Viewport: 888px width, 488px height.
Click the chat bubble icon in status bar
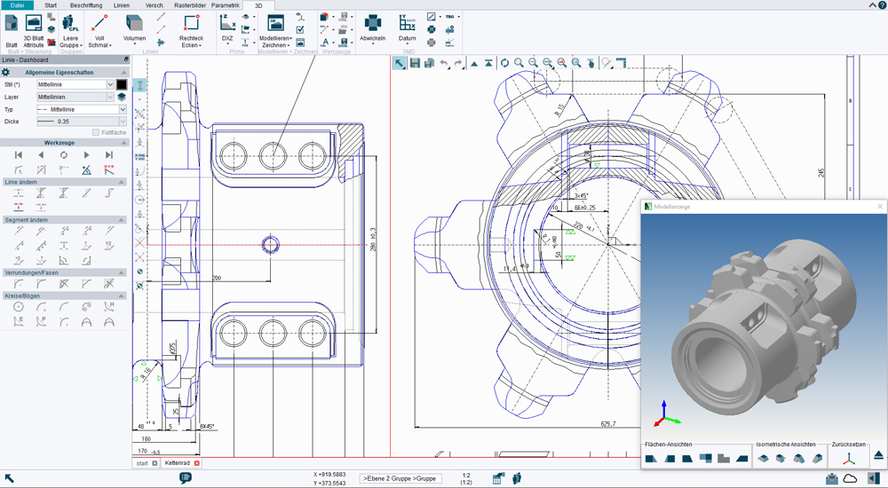coord(186,478)
